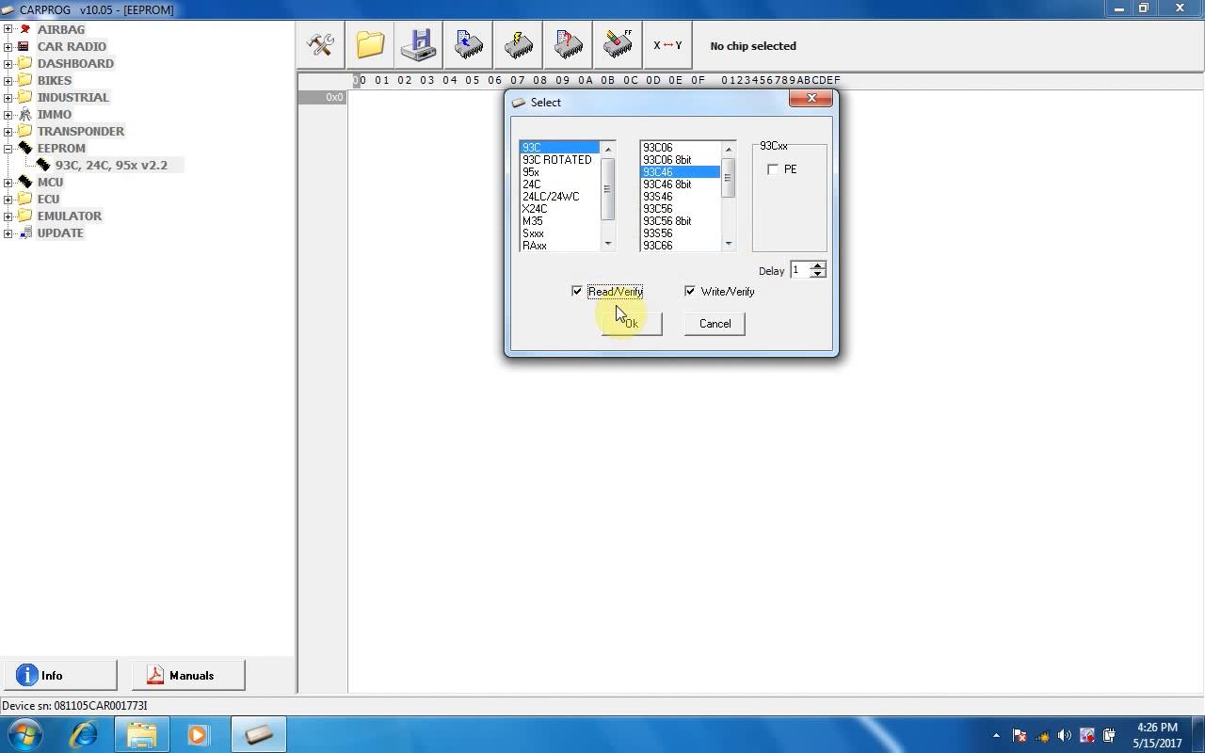
Task: Click the erase chip FF icon
Action: pos(619,45)
